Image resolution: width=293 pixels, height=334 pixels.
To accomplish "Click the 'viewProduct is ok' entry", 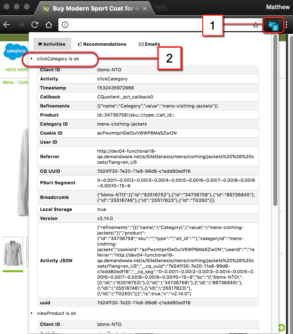I will click(x=56, y=314).
